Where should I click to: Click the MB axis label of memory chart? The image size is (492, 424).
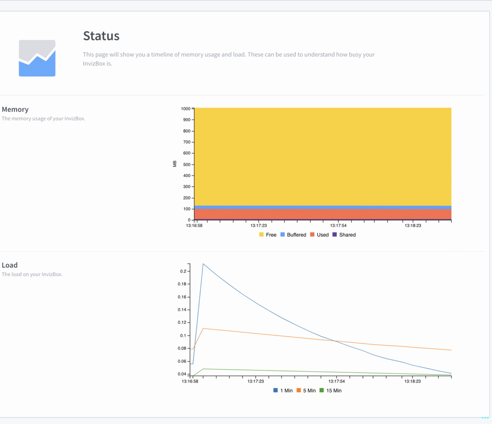175,164
